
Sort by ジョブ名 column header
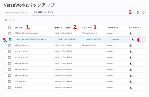[18, 28]
